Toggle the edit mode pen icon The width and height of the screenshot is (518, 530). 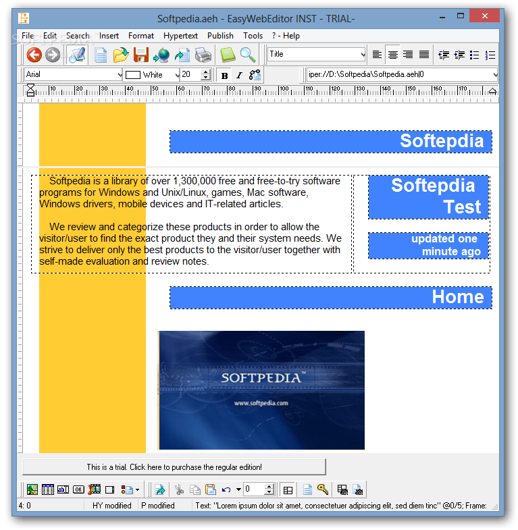77,55
